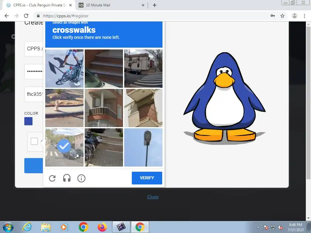Open captcha help info icon
The image size is (311, 233).
click(81, 178)
